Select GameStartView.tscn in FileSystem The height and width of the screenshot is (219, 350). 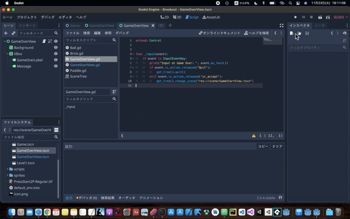click(x=34, y=157)
